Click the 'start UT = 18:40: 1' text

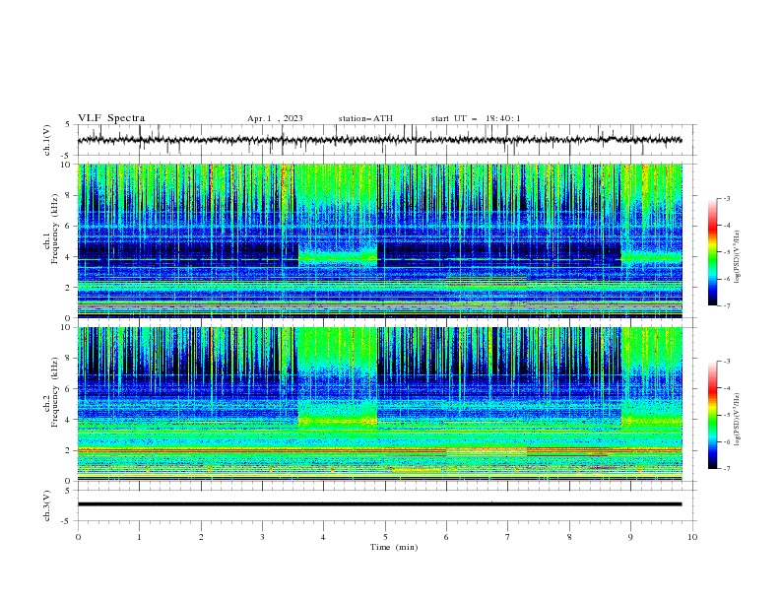click(x=476, y=118)
